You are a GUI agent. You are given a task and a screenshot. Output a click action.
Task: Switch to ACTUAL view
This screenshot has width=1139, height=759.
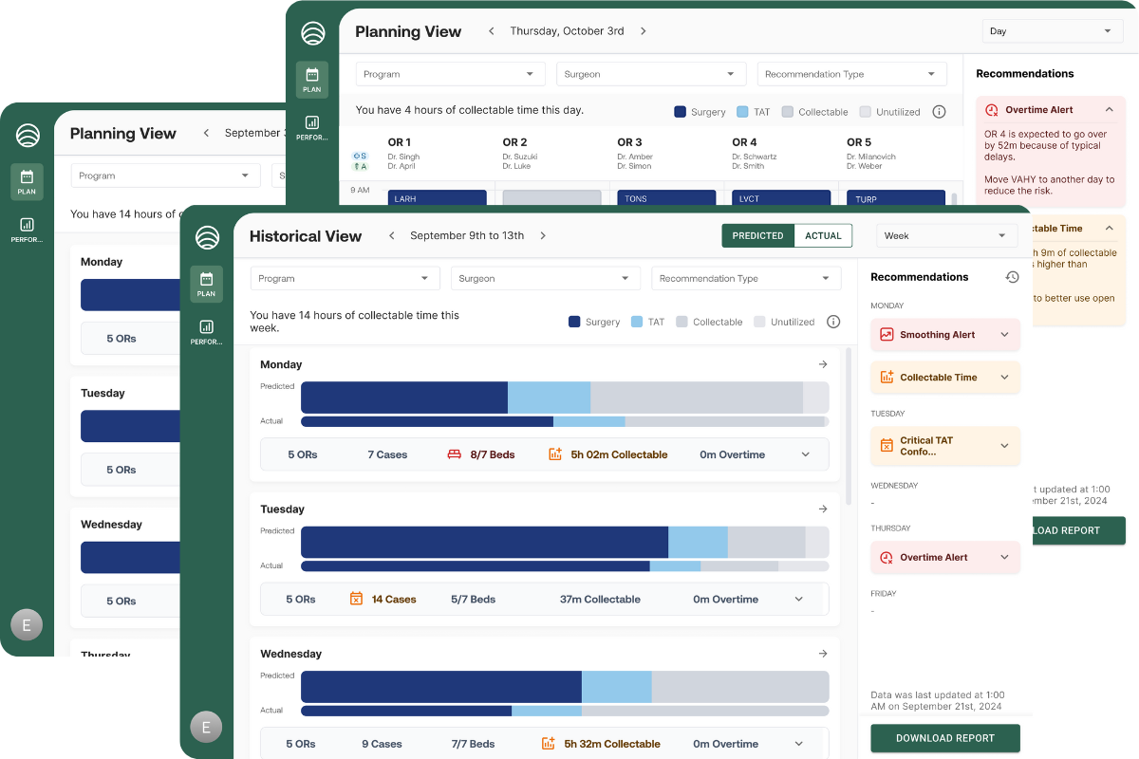pyautogui.click(x=823, y=235)
